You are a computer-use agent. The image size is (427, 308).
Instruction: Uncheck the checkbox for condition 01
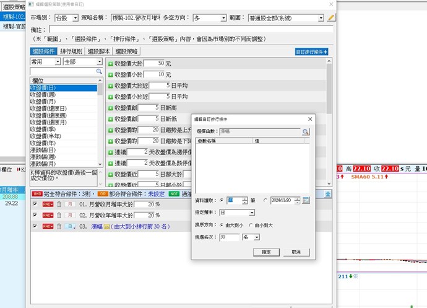click(x=35, y=204)
